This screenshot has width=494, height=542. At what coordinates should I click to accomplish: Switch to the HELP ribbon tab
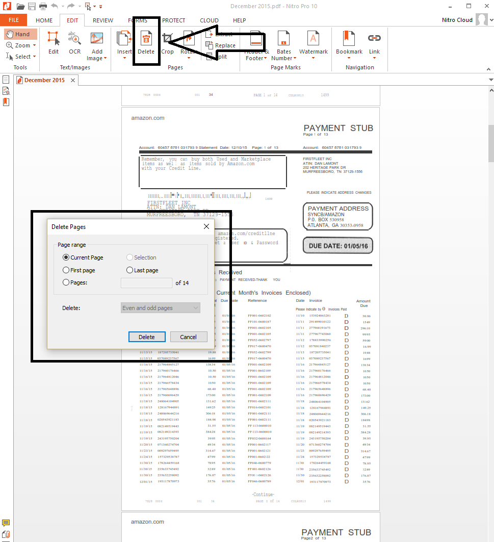(x=239, y=20)
